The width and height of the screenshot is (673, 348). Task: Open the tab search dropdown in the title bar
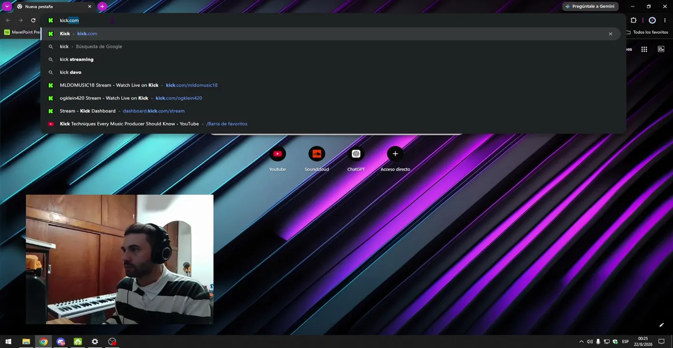point(7,6)
